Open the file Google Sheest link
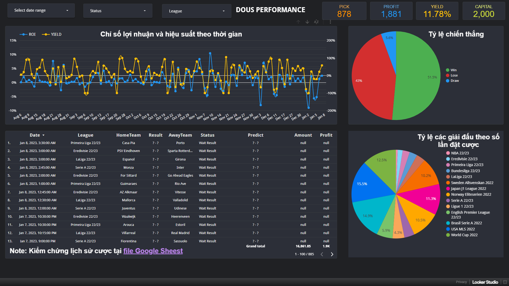The width and height of the screenshot is (509, 286). (153, 251)
